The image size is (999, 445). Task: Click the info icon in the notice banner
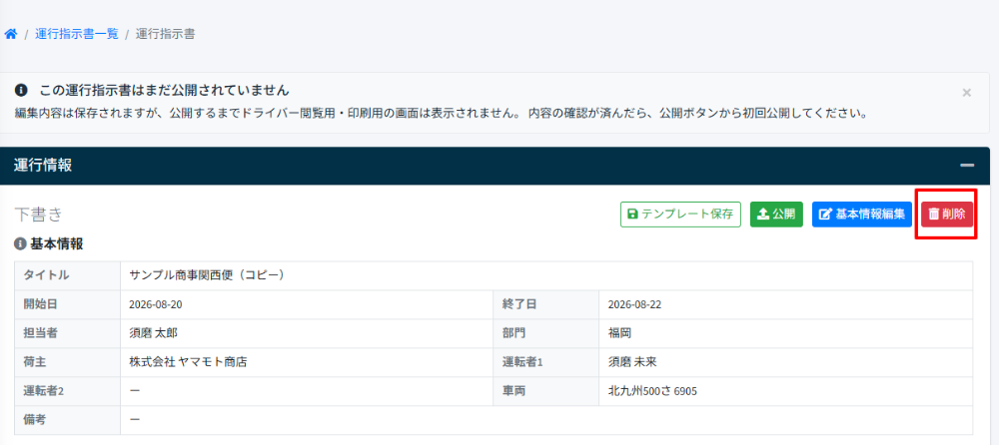click(21, 90)
